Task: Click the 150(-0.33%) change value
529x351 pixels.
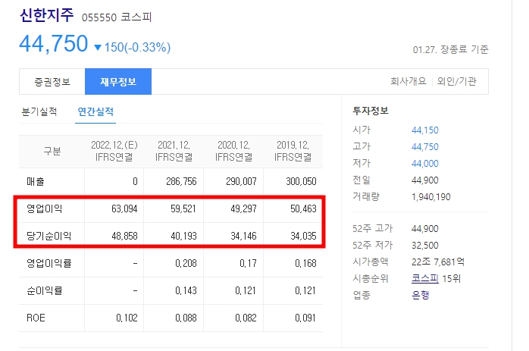Action: [137, 47]
